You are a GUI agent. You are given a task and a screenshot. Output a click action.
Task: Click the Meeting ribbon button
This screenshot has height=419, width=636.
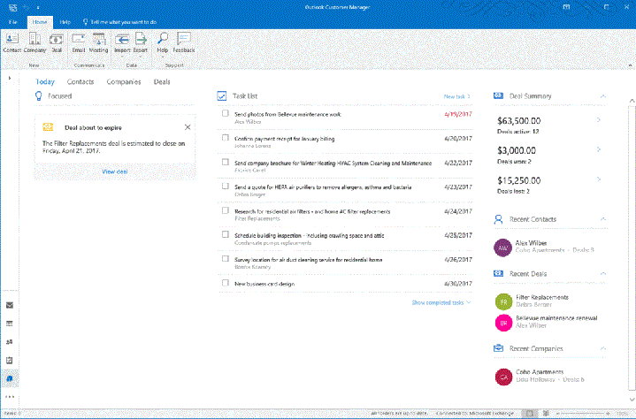98,43
